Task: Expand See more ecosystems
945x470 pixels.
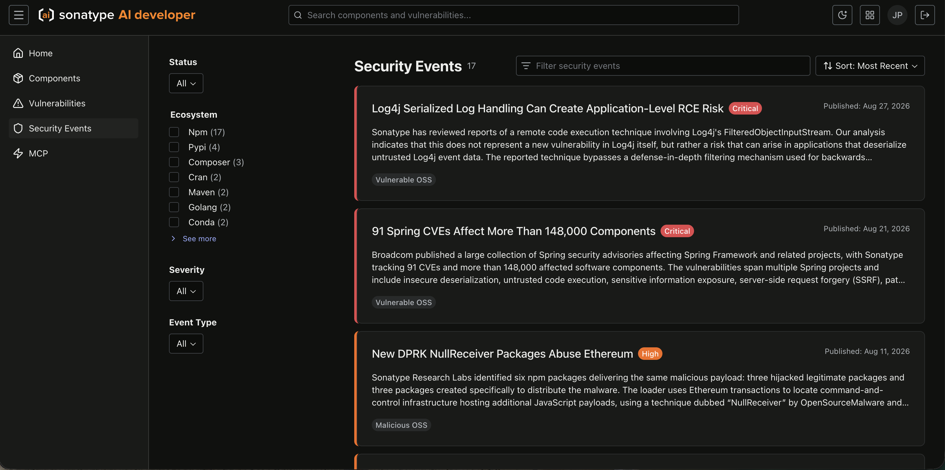Action: click(194, 238)
